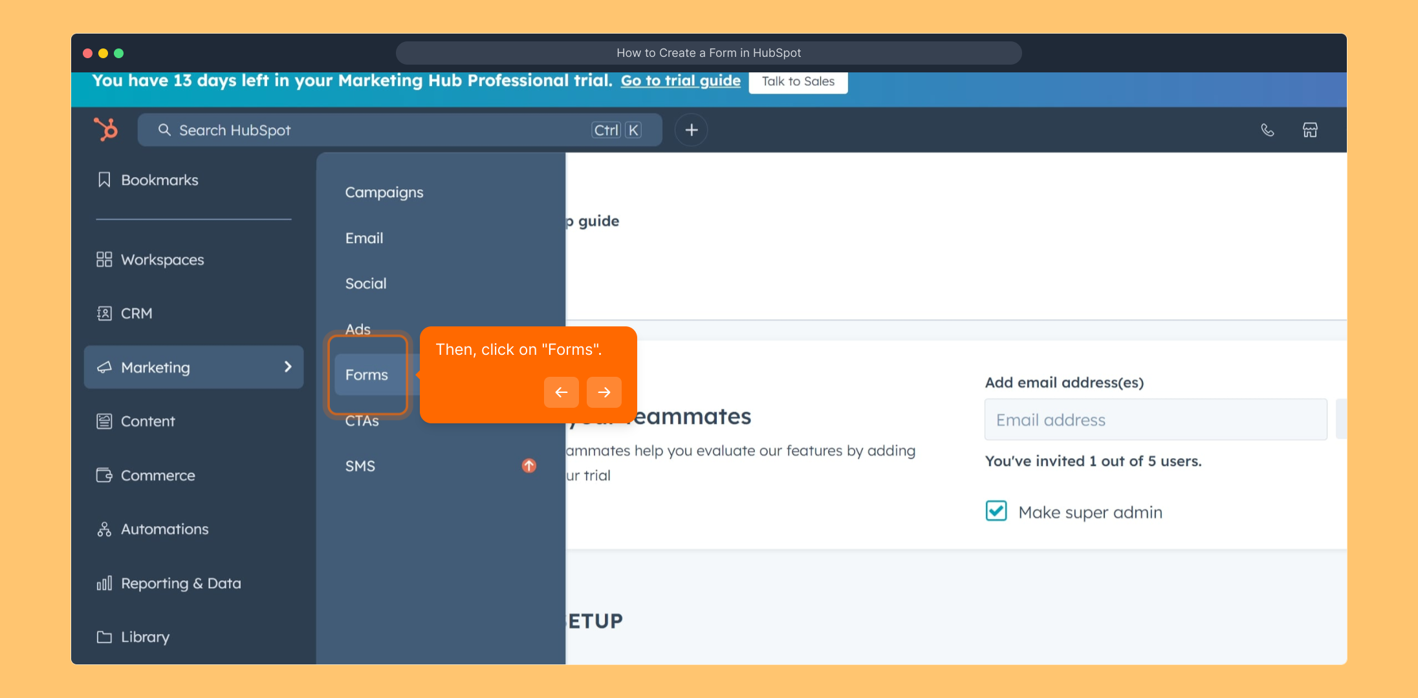This screenshot has height=698, width=1418.
Task: Click the Email address input field
Action: (x=1155, y=419)
